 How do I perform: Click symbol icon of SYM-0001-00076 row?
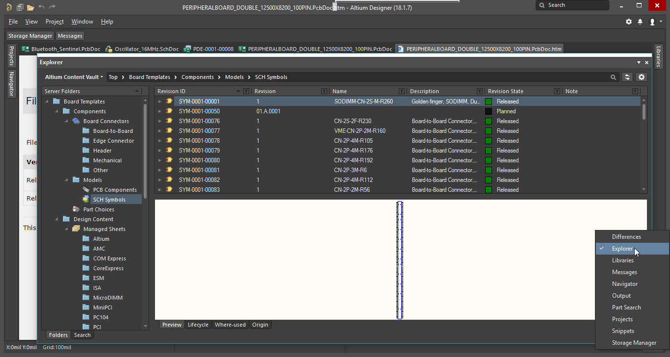tap(169, 121)
